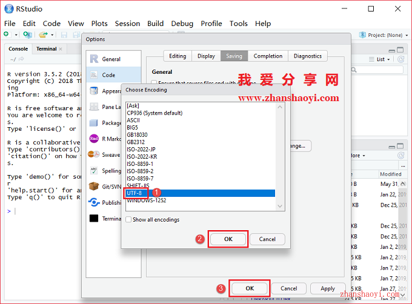Viewport: 412px width, 304px height.
Task: Click the Open File folder icon
Action: [x=44, y=35]
